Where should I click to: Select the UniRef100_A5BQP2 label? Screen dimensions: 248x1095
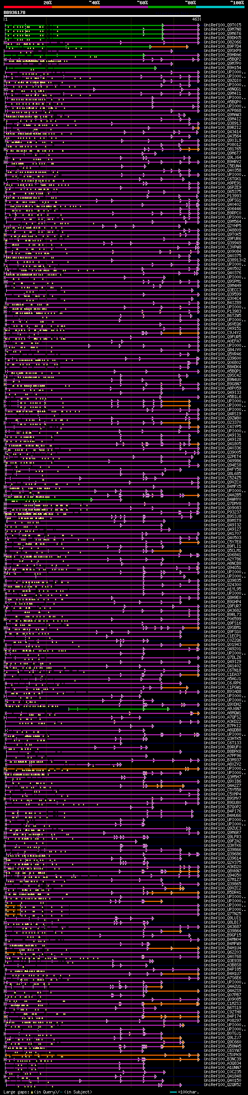[x=222, y=59]
